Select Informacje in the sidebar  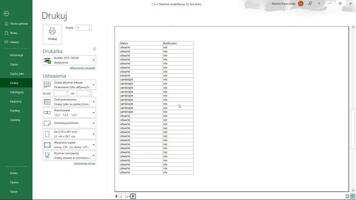coord(16,55)
